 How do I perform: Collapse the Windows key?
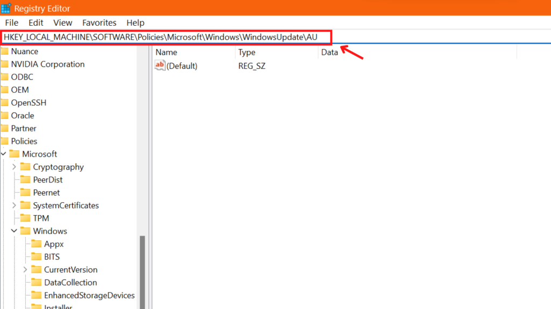[x=14, y=231]
